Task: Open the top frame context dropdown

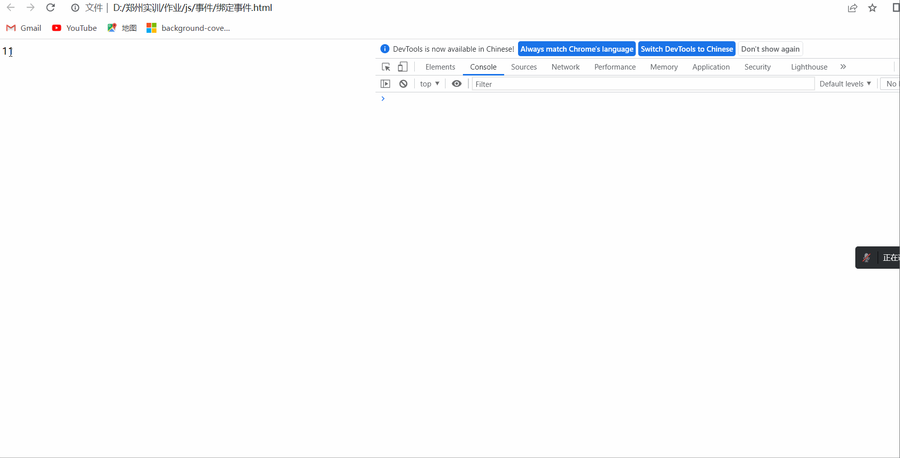Action: (429, 83)
